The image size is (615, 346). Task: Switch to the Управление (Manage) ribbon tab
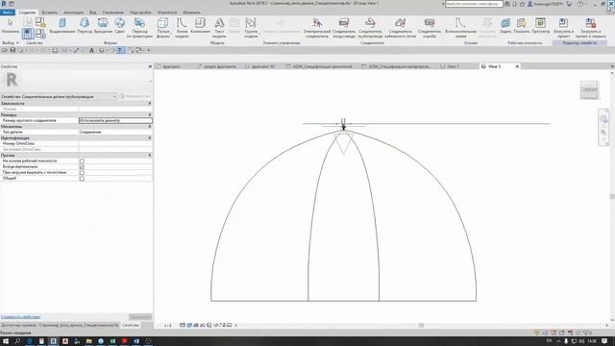[x=113, y=12]
